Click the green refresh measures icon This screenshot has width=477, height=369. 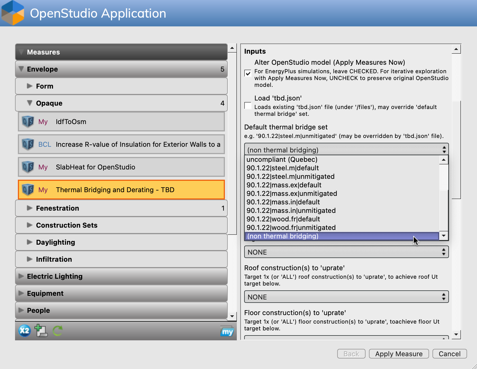point(58,331)
